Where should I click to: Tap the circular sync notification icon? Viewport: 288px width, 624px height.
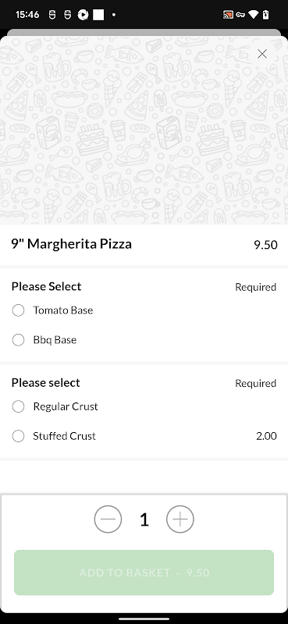point(83,15)
